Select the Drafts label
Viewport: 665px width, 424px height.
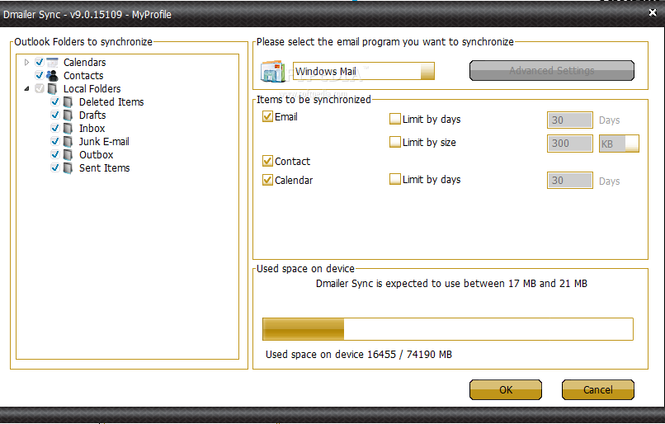coord(92,115)
